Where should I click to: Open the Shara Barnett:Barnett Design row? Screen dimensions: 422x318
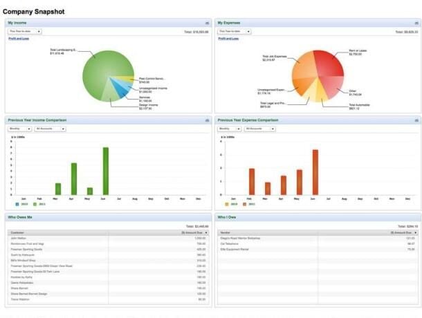pyautogui.click(x=108, y=294)
